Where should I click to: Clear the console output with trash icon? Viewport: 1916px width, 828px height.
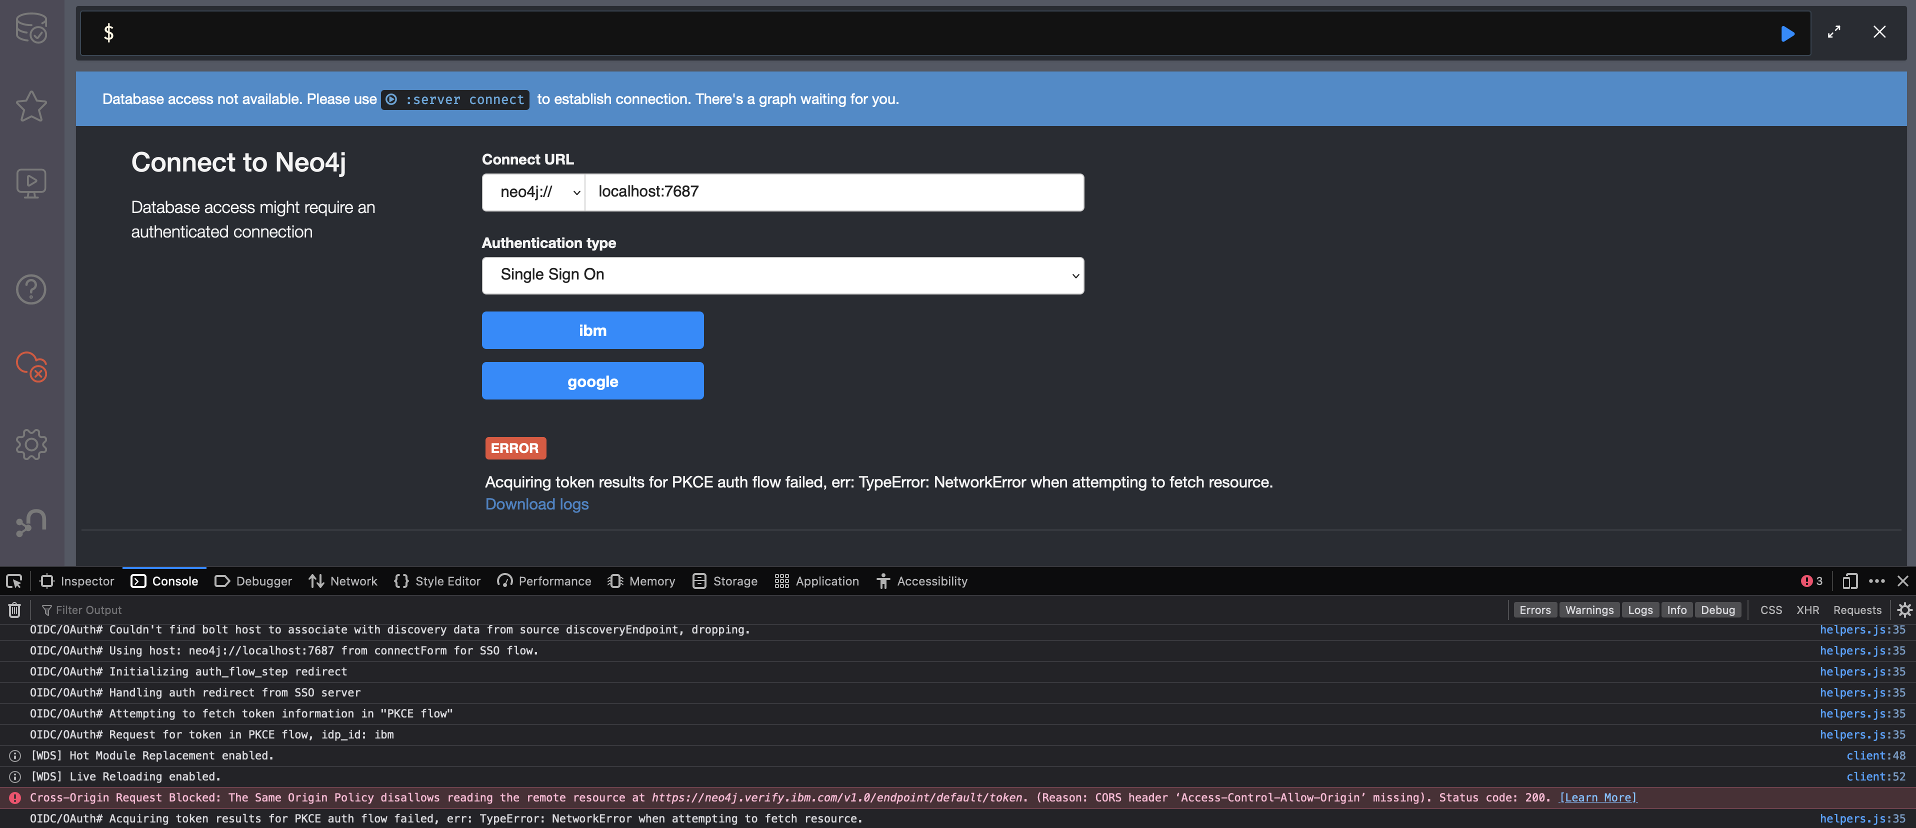(14, 610)
